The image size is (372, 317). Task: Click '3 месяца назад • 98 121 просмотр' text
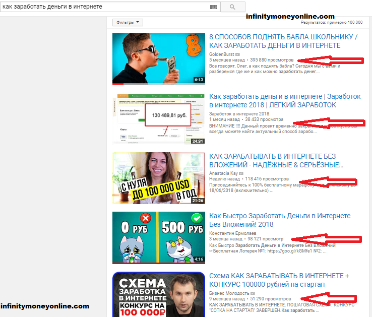click(246, 239)
